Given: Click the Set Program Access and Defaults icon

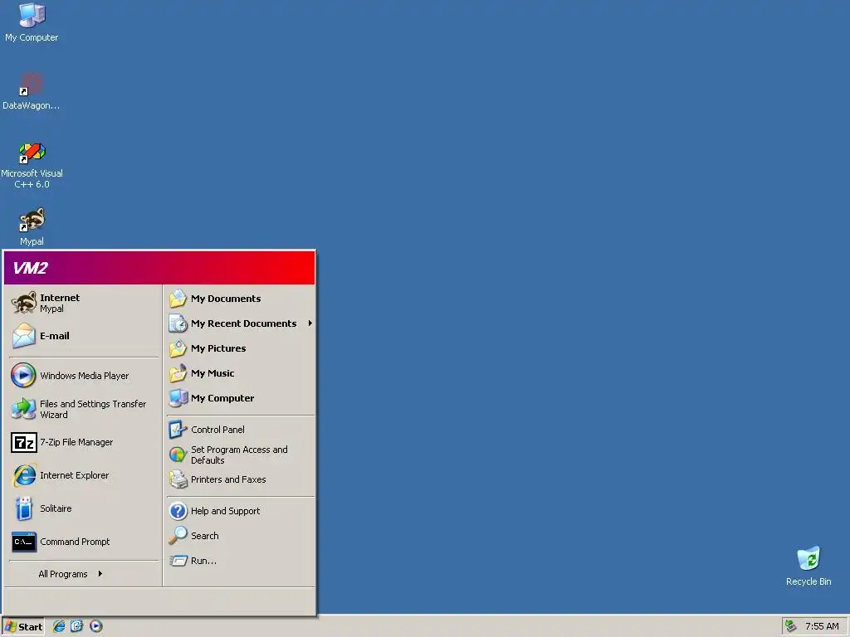Looking at the screenshot, I should (x=178, y=455).
